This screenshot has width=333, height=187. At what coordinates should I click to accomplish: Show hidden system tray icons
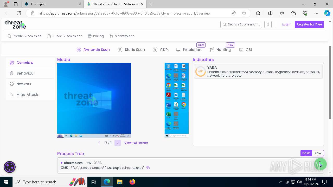point(280,182)
